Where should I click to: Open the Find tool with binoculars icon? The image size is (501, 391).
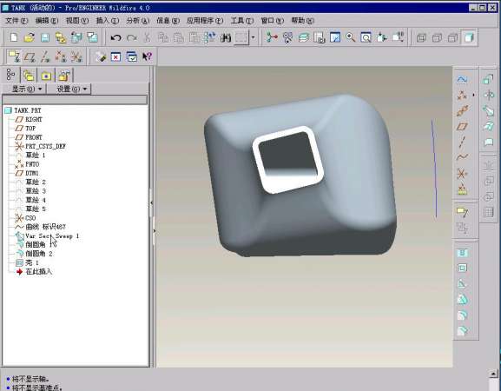(226, 38)
